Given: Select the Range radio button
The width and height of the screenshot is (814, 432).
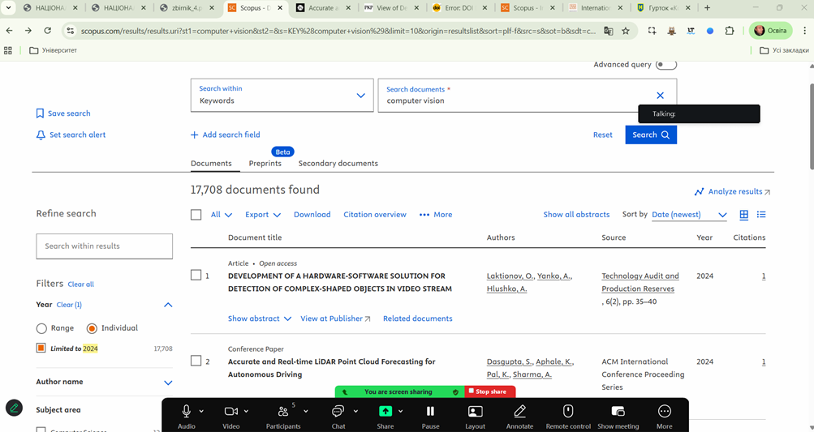Looking at the screenshot, I should click(41, 328).
